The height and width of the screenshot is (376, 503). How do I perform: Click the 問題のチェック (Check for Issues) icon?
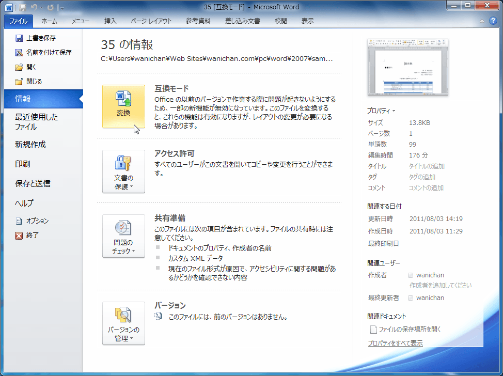123,236
